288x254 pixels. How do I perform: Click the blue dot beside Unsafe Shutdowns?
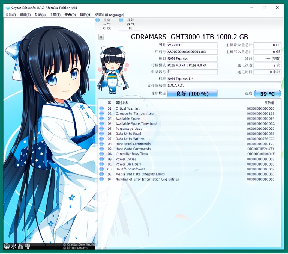[101, 169]
